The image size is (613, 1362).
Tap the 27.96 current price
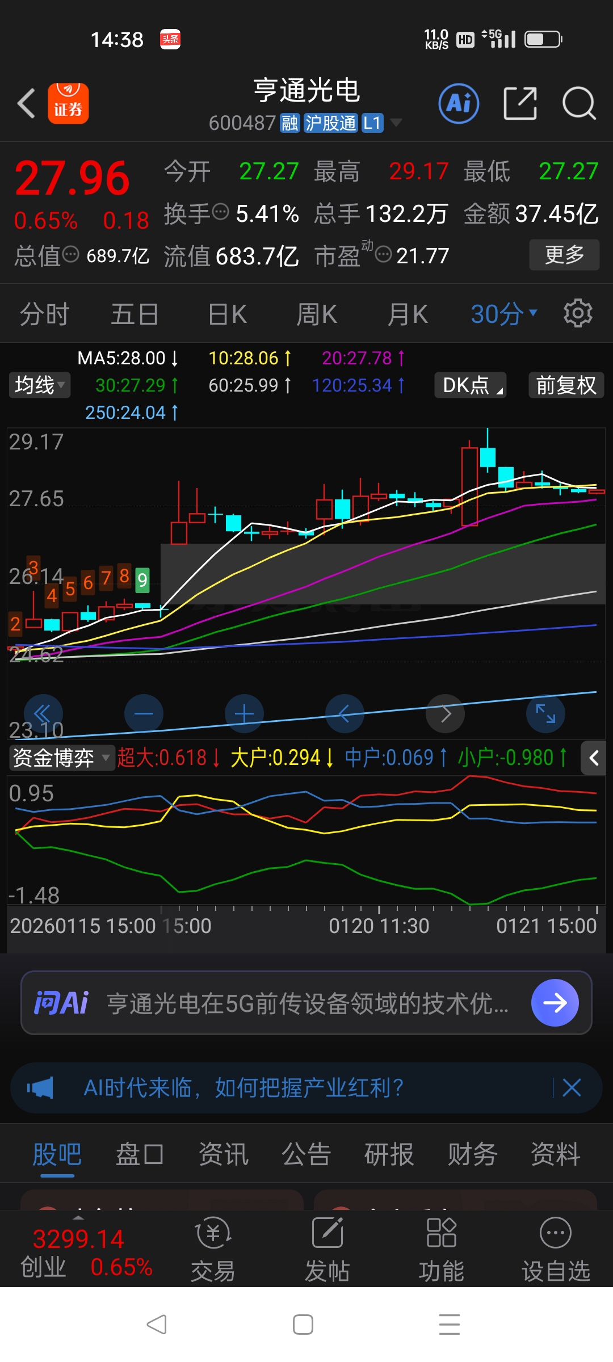tap(73, 178)
